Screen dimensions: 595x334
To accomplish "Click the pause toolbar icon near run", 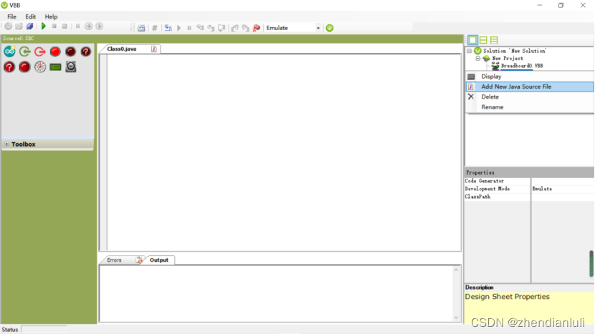I will click(x=78, y=26).
